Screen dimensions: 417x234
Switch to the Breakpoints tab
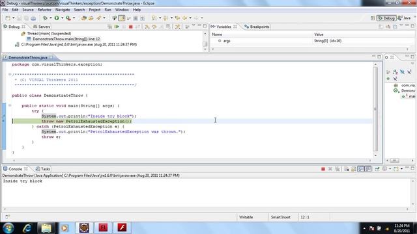[257, 27]
